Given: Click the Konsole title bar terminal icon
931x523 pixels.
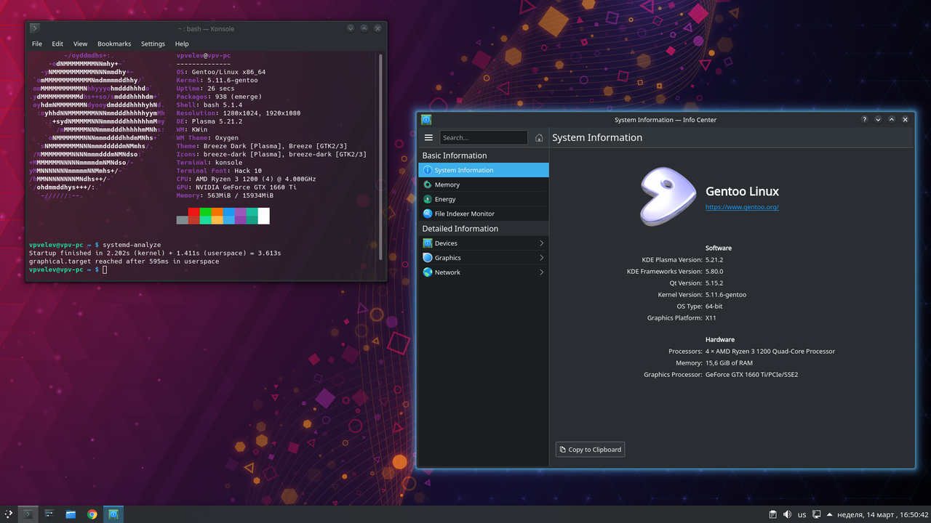Looking at the screenshot, I should click(x=34, y=28).
